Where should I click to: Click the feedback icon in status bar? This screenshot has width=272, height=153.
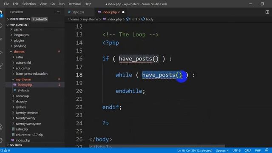(x=266, y=150)
